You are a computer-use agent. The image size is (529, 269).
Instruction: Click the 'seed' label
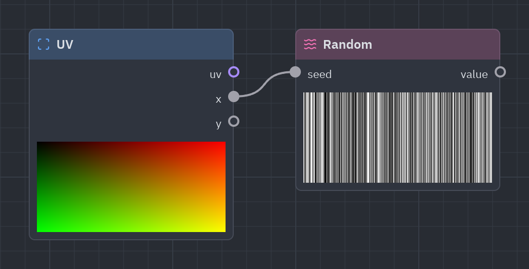pyautogui.click(x=319, y=74)
